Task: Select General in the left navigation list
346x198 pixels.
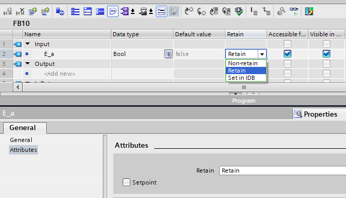Action: pyautogui.click(x=21, y=140)
